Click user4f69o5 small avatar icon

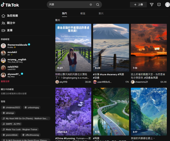pos(95,82)
